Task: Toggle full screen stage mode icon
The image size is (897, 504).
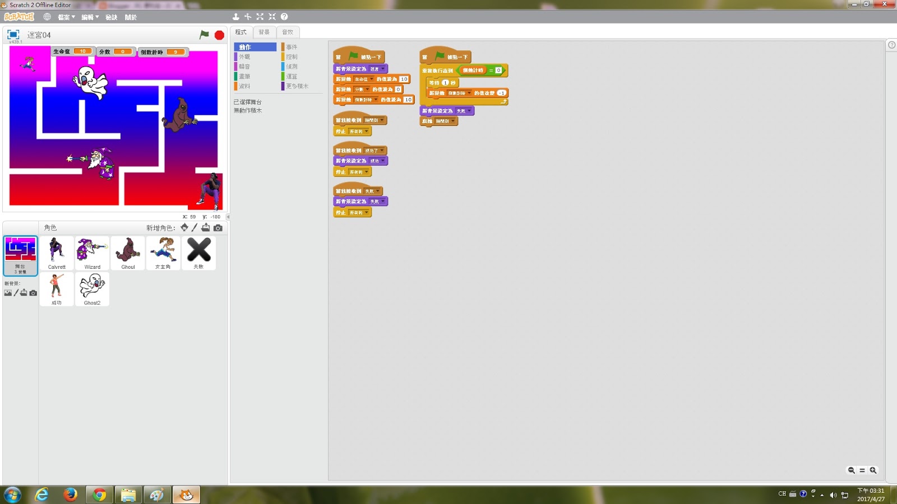Action: pyautogui.click(x=13, y=35)
